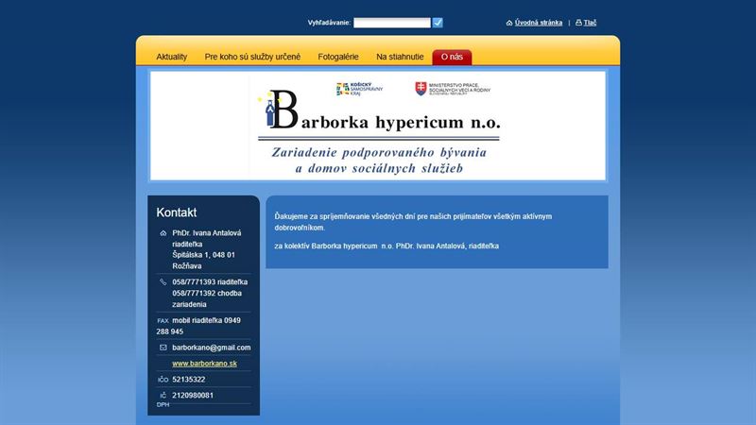Click the printer icon beside Tlač
The width and height of the screenshot is (756, 425).
pos(578,23)
